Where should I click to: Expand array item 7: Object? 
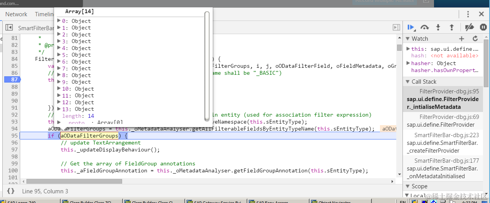(59, 68)
